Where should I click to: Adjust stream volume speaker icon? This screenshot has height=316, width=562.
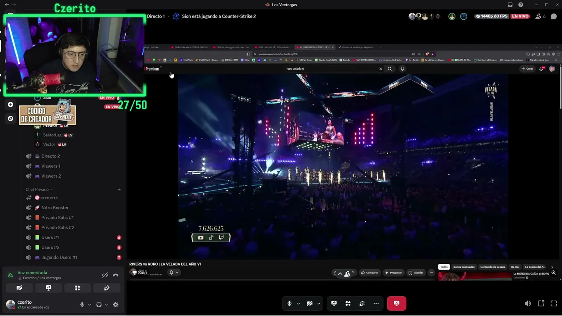click(528, 303)
